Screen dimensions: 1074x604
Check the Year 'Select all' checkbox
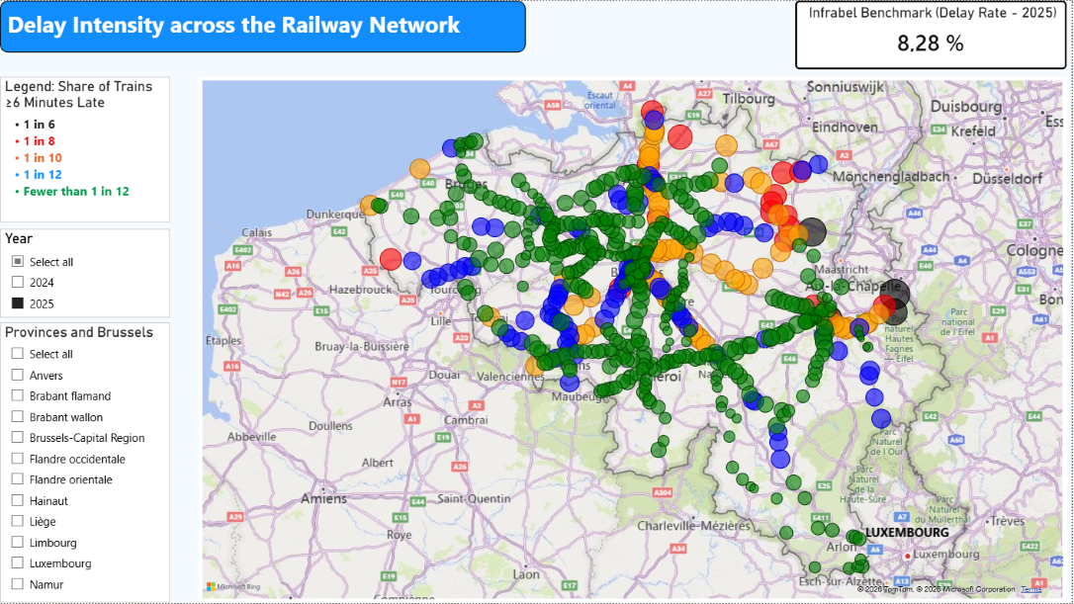18,262
